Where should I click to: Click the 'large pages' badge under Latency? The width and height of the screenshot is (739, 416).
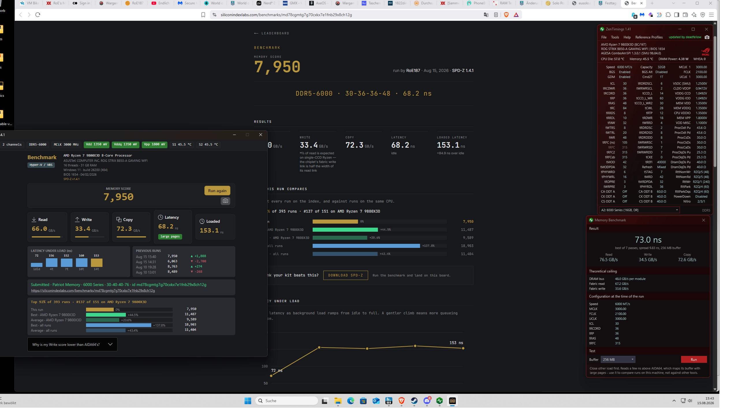(170, 237)
